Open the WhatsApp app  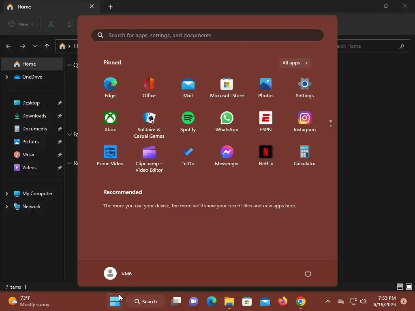227,121
